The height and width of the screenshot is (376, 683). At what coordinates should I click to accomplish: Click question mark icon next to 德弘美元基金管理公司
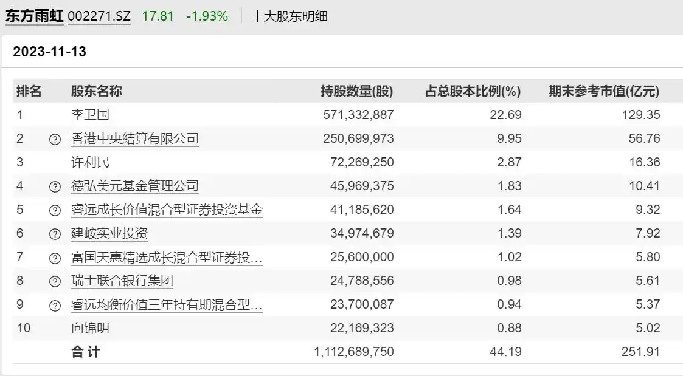(x=55, y=186)
